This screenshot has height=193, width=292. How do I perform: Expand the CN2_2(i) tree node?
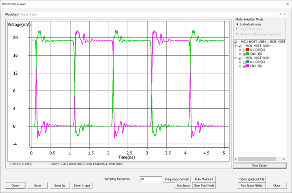pyautogui.click(x=240, y=66)
